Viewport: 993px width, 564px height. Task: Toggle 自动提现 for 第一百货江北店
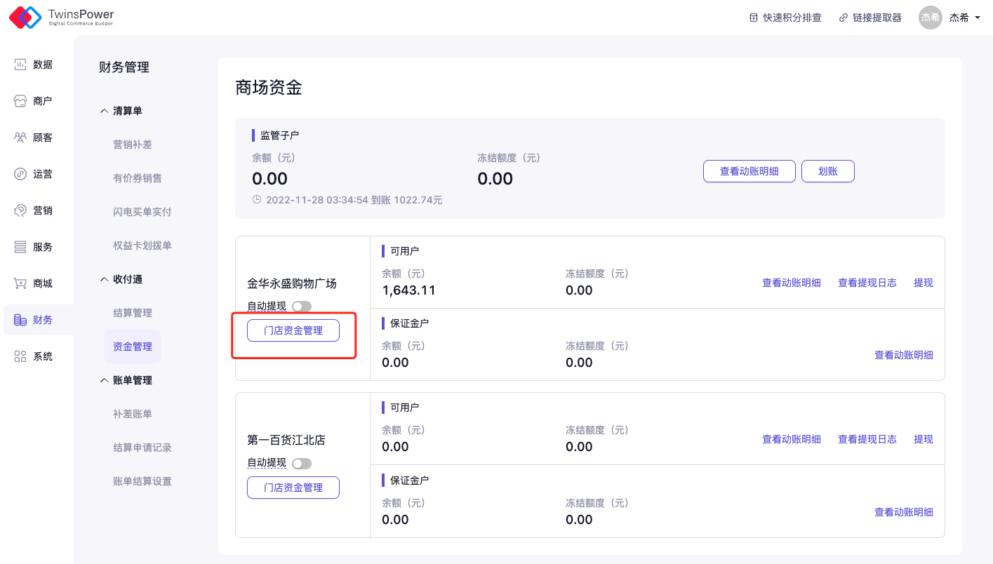coord(302,464)
